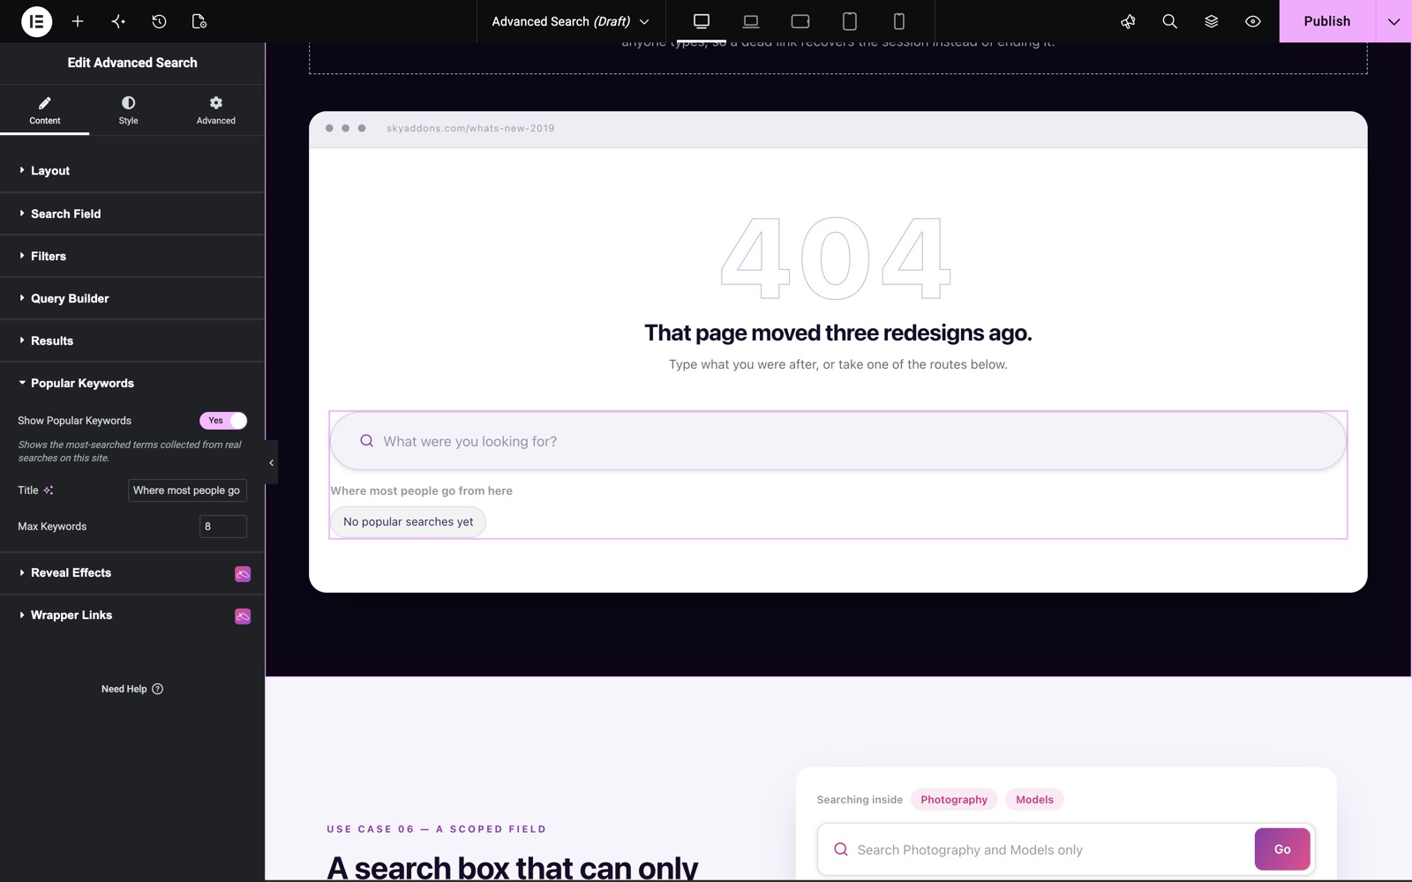Click AI sparkle icon beside Title label

pyautogui.click(x=49, y=490)
